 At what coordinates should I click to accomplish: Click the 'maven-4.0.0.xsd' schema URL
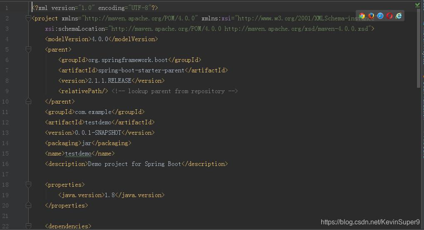pyautogui.click(x=343, y=29)
